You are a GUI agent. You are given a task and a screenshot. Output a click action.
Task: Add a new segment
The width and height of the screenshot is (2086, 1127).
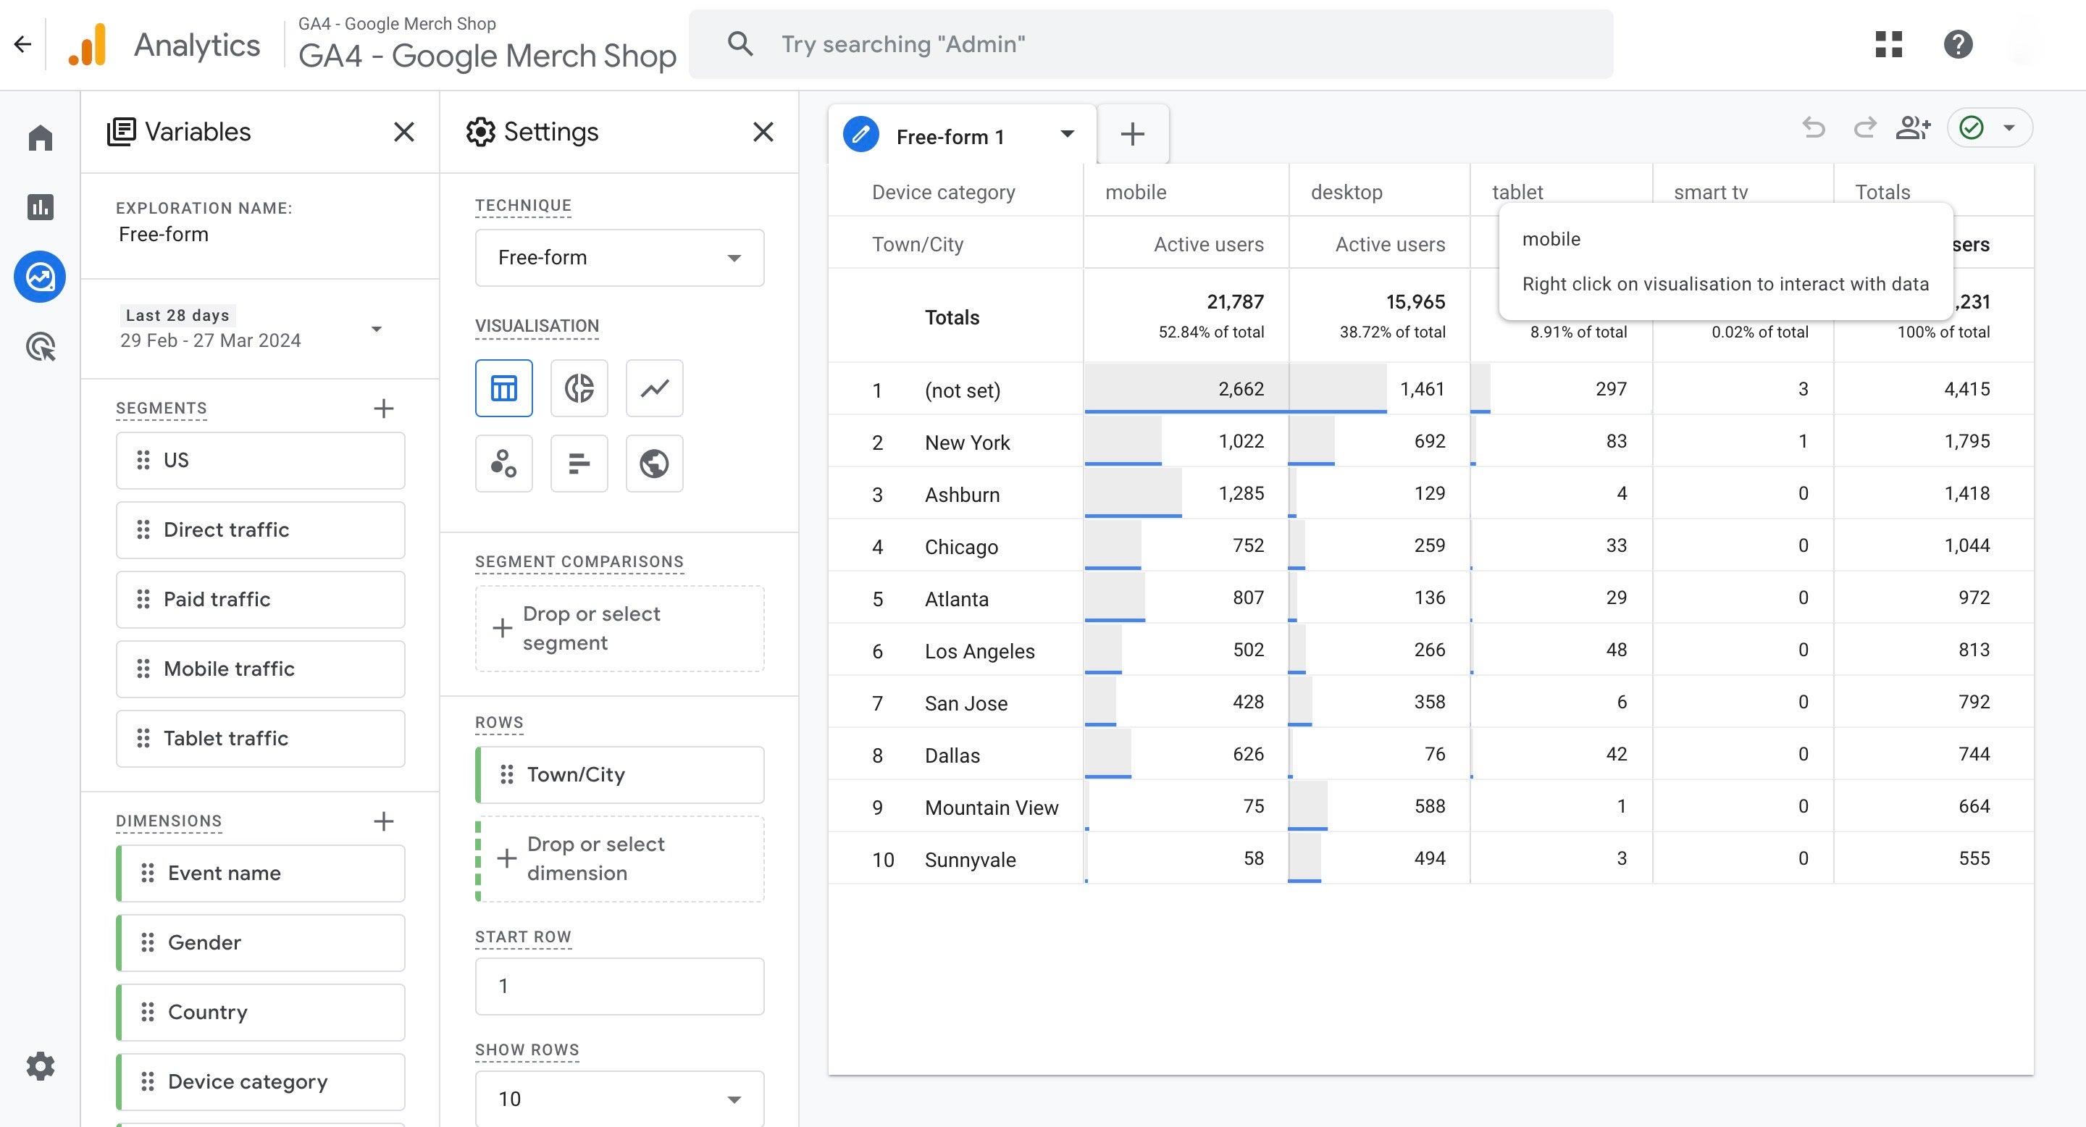coord(384,408)
